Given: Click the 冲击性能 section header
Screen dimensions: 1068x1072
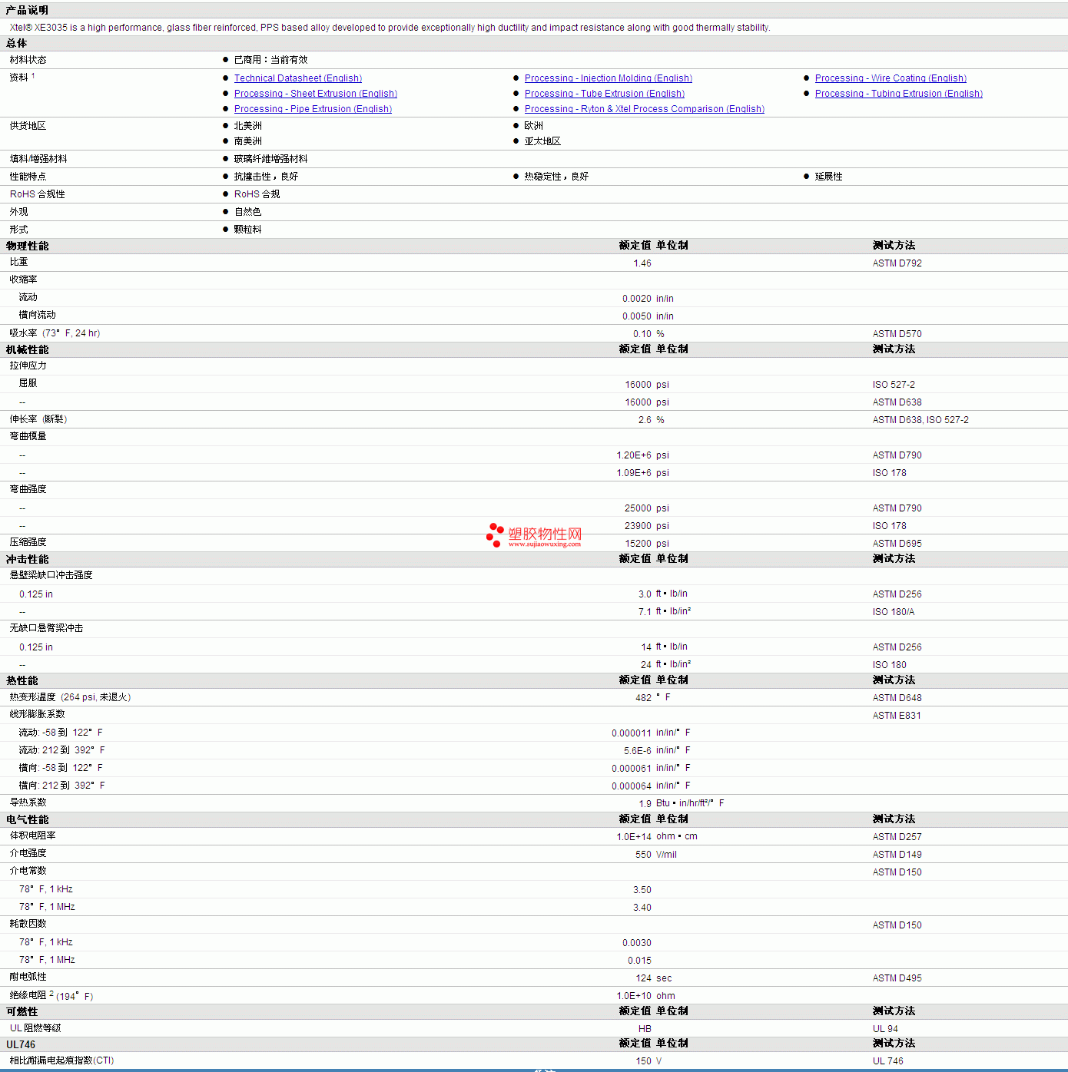Looking at the screenshot, I should tap(27, 559).
